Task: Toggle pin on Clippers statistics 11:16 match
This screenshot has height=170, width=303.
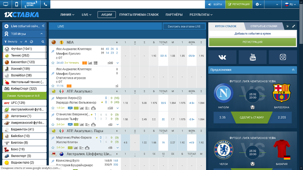Action: [x=53, y=74]
